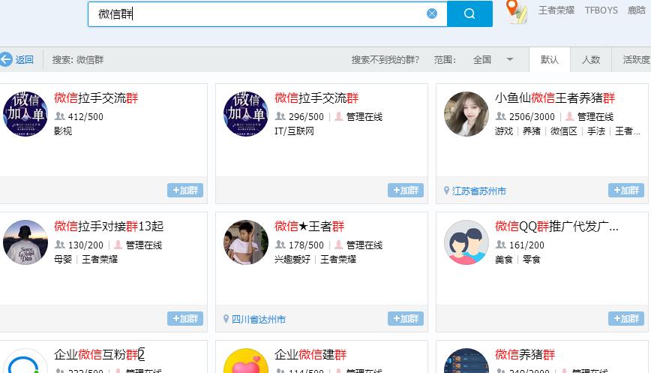Screen dimensions: 651x373
Task: Click the 零食 tag
Action: 532,260
